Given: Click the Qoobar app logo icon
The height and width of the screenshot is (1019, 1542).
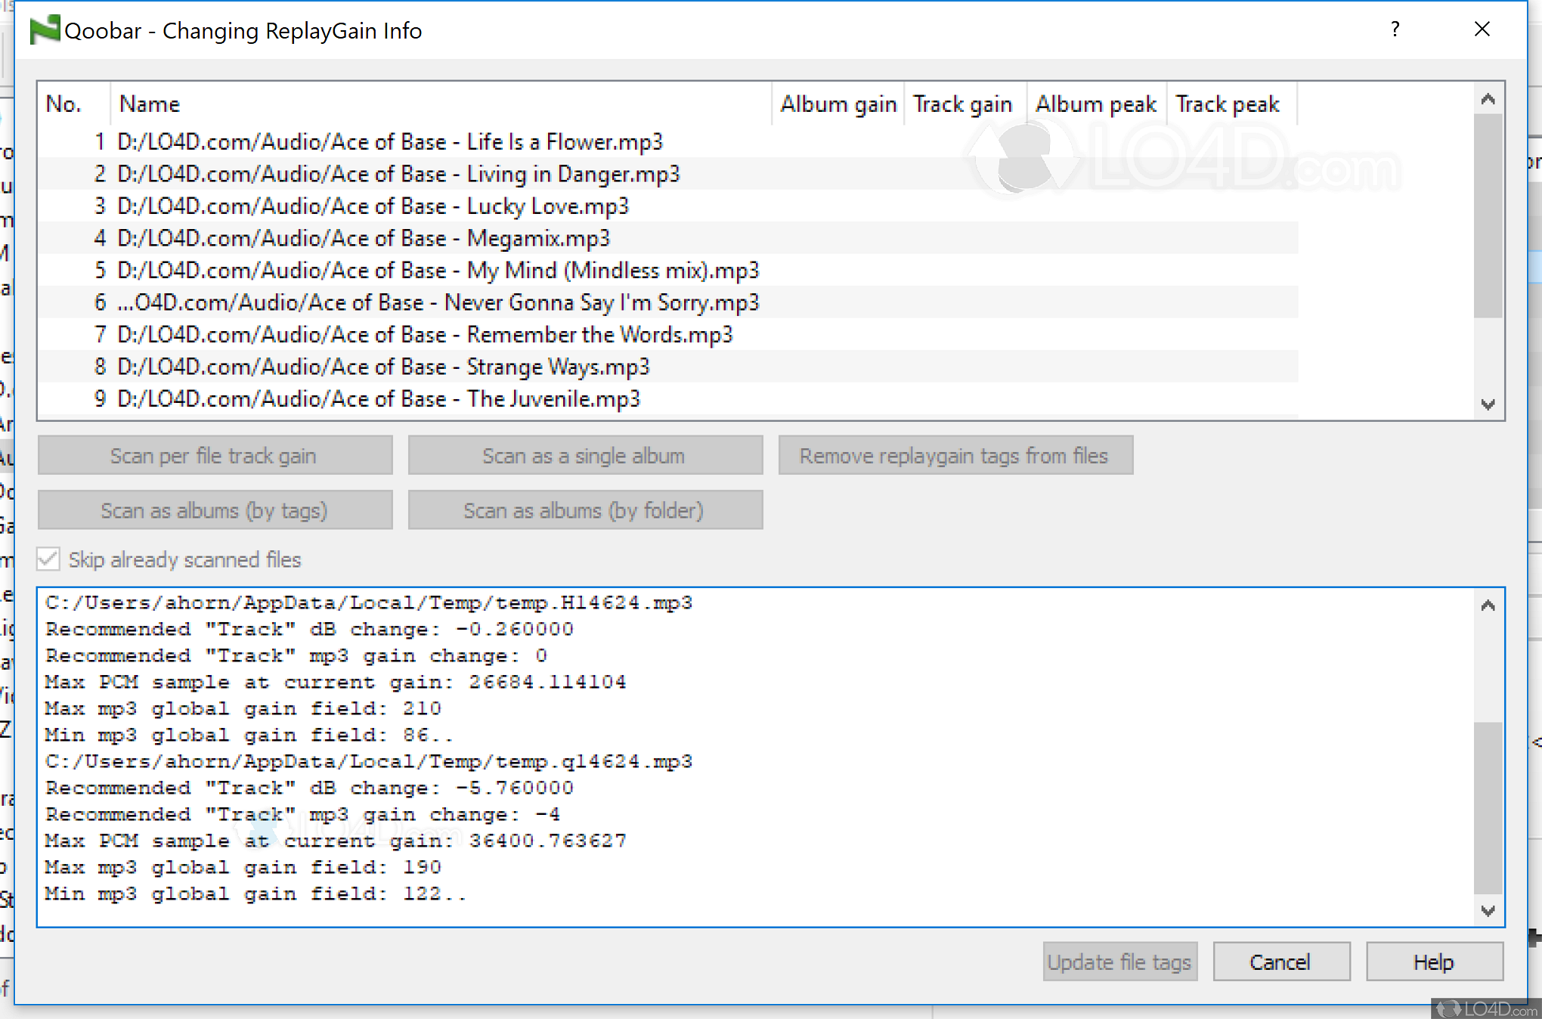Looking at the screenshot, I should (x=44, y=30).
